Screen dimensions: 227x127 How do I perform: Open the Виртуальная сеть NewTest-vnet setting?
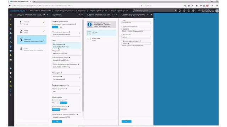click(x=66, y=46)
